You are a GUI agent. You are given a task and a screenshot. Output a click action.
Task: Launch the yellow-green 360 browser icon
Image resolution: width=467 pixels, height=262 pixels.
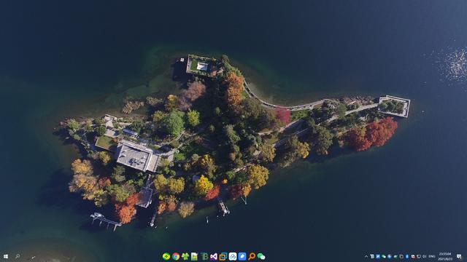click(166, 256)
